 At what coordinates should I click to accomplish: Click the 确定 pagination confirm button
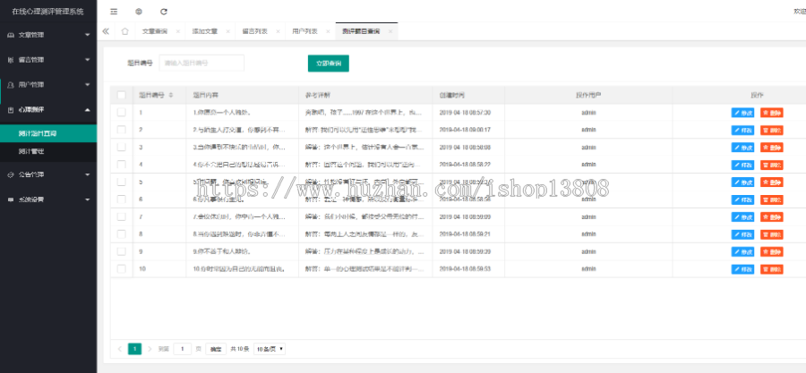pos(216,349)
